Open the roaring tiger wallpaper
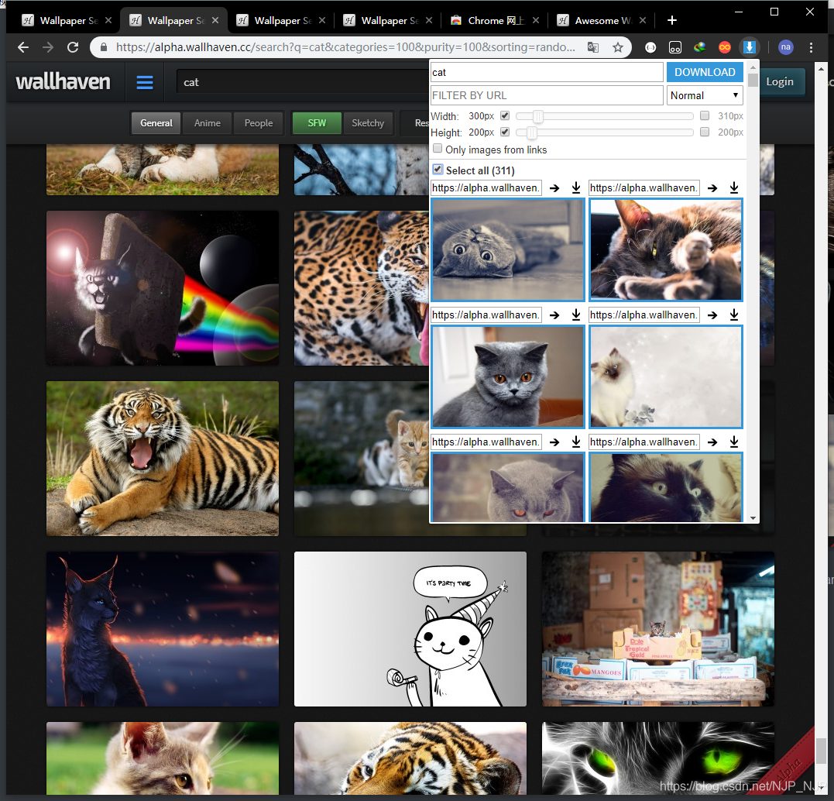 tap(162, 459)
